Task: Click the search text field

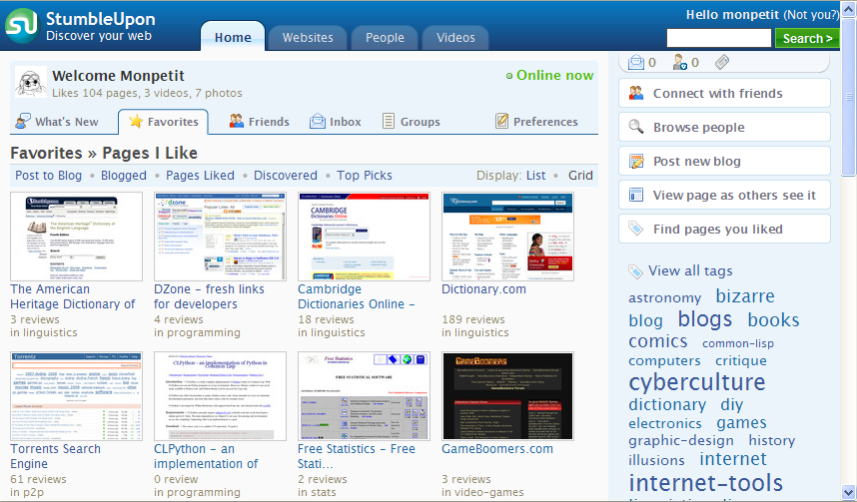Action: coord(719,38)
